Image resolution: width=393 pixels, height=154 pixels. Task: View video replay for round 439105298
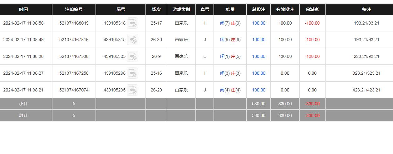coord(132,73)
